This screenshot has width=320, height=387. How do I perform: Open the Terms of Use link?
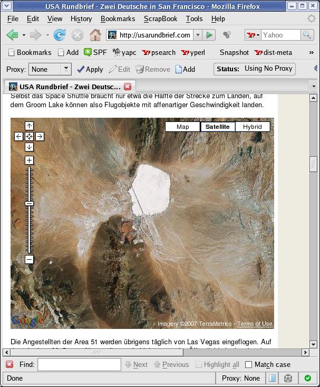[255, 324]
